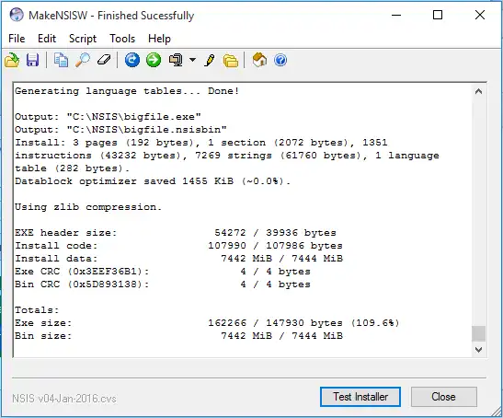The height and width of the screenshot is (418, 503).
Task: Close window with the title bar X
Action: (480, 15)
